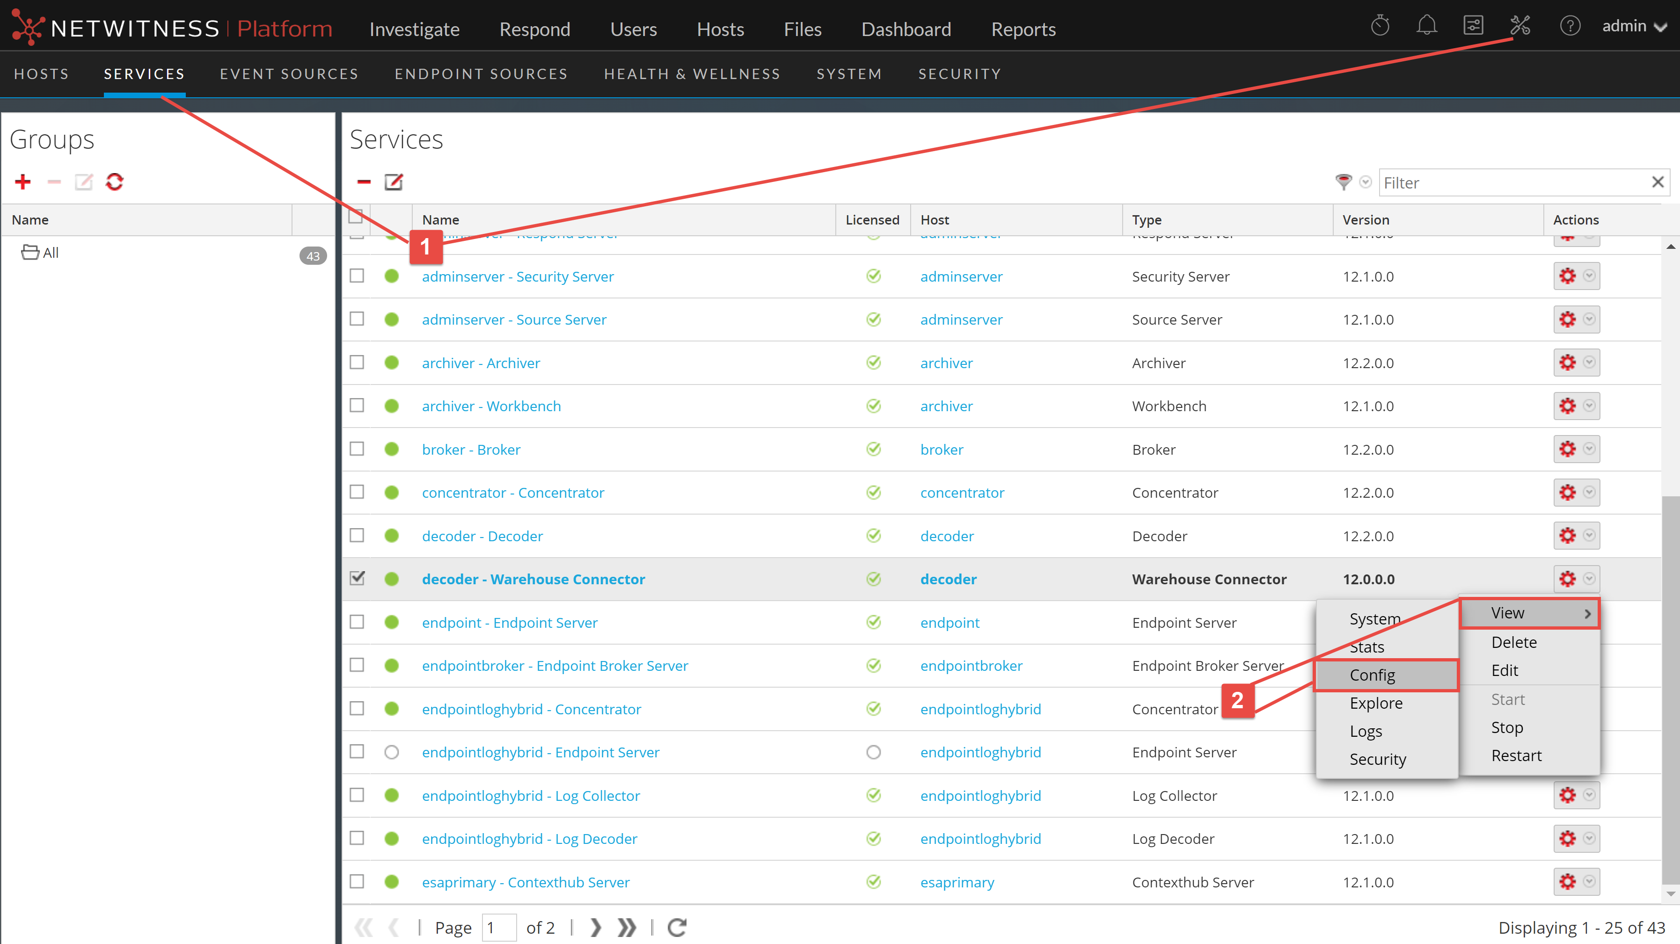Click gear actions for decoder Warehouse Connector
1680x944 pixels.
point(1567,579)
